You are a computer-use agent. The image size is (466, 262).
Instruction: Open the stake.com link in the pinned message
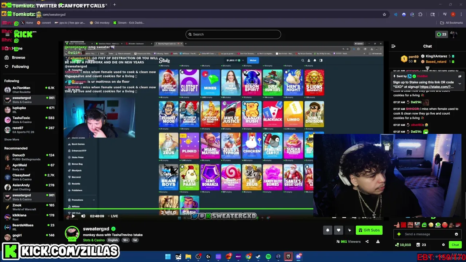click(437, 87)
